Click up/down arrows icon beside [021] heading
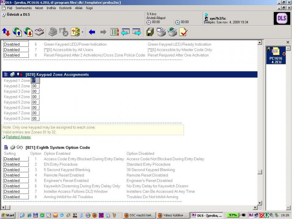Screen dimensions: 292x219 (20, 147)
